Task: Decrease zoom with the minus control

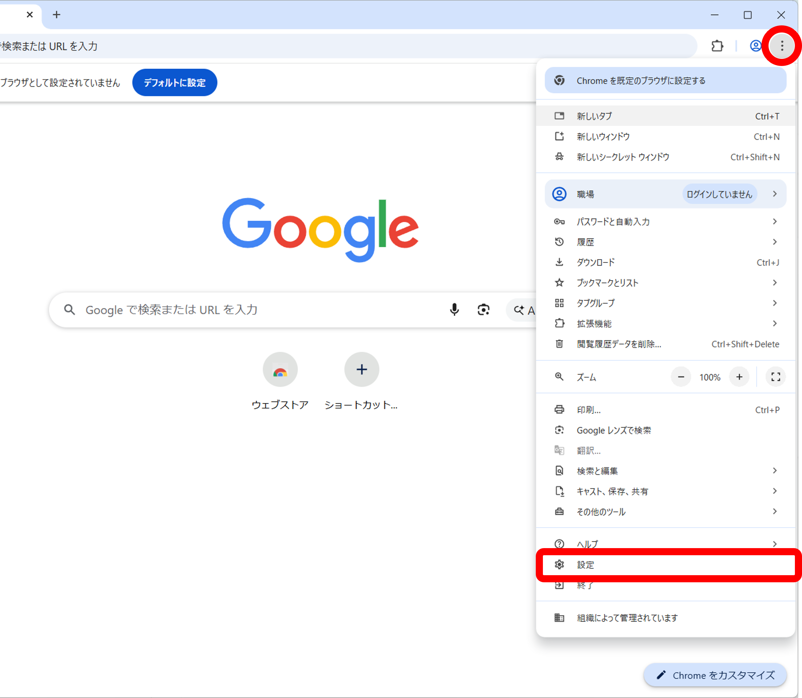Action: pos(681,377)
